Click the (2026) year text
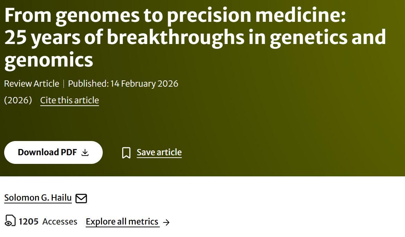405x237 pixels. (18, 100)
